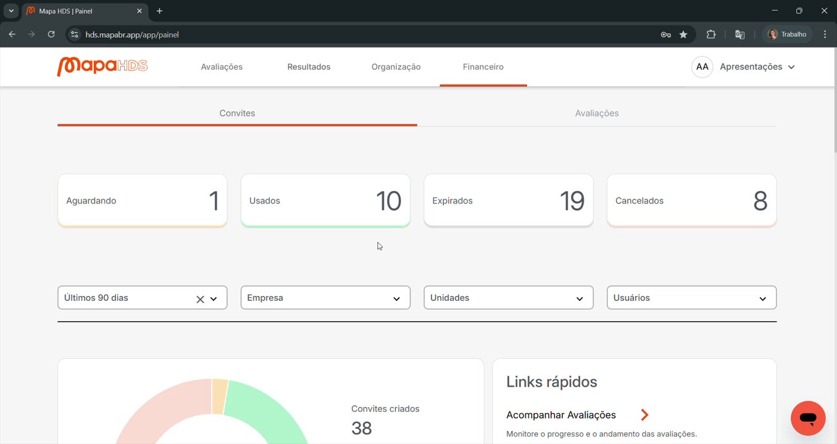Click the Usados card

click(325, 200)
